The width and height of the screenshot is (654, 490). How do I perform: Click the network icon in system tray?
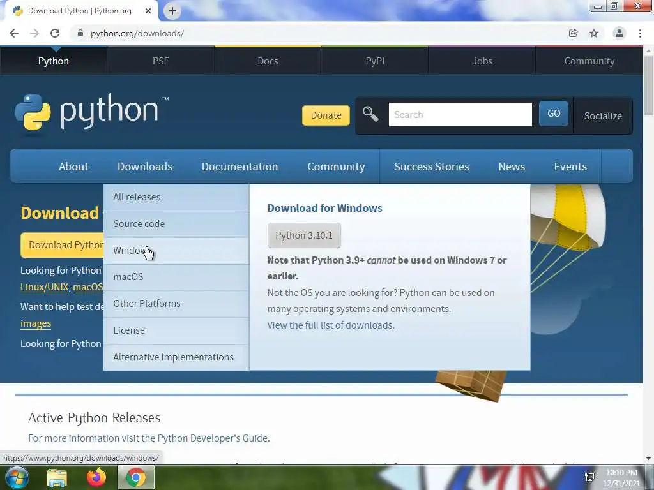click(x=589, y=477)
